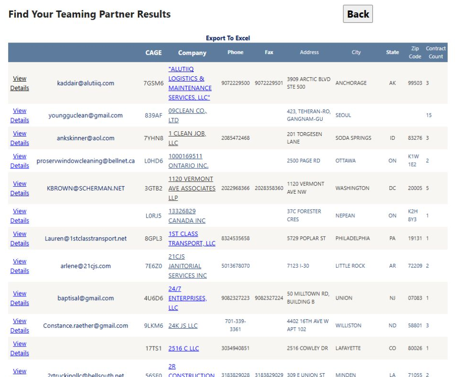The image size is (472, 377).
Task: Click the Back button
Action: point(358,14)
